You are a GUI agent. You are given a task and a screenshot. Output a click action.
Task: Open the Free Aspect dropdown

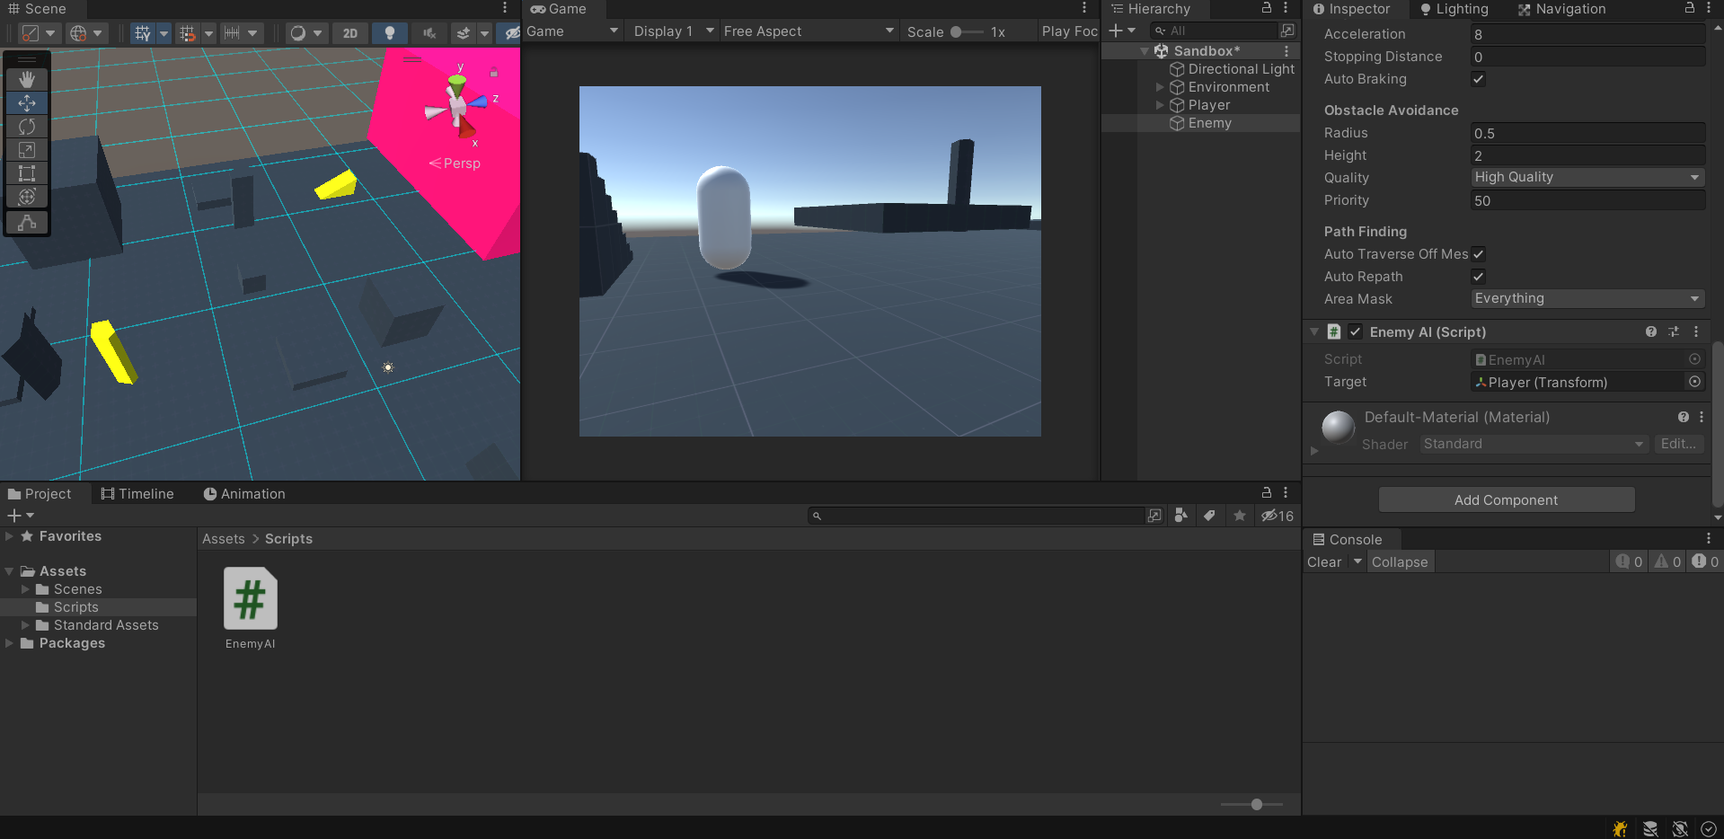(x=809, y=31)
